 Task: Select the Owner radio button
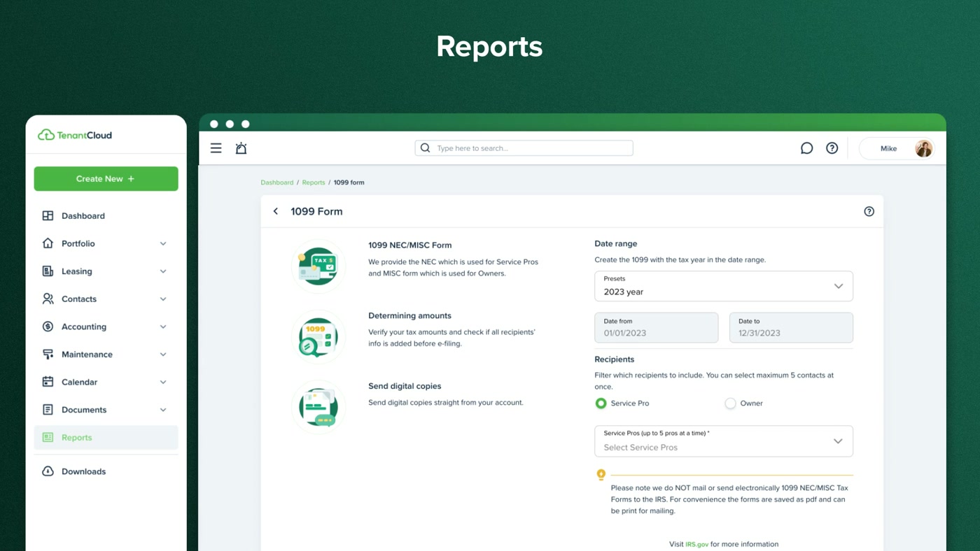(x=730, y=403)
